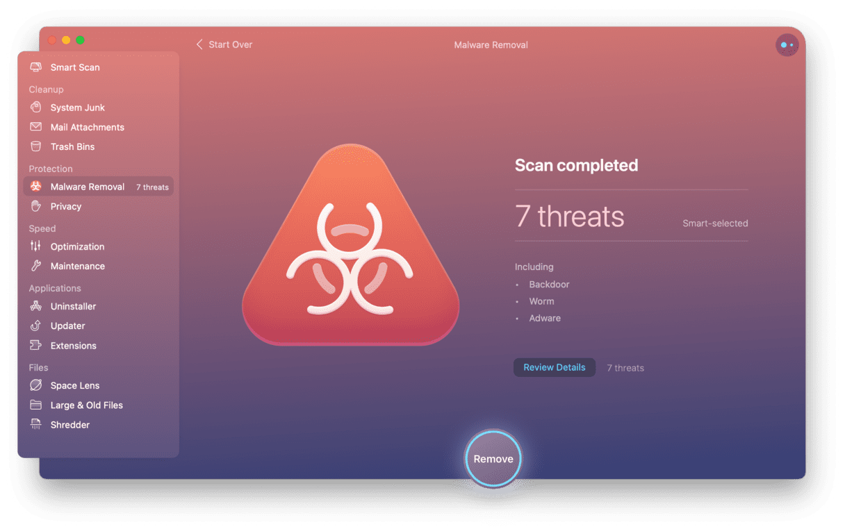Select Large & Old Files folder icon
This screenshot has height=531, width=845.
tap(35, 405)
